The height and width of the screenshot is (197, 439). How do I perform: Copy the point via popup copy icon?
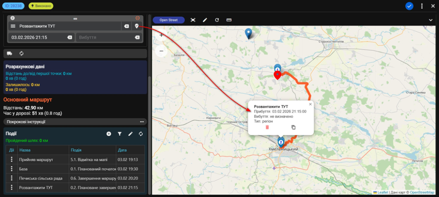[x=293, y=127]
